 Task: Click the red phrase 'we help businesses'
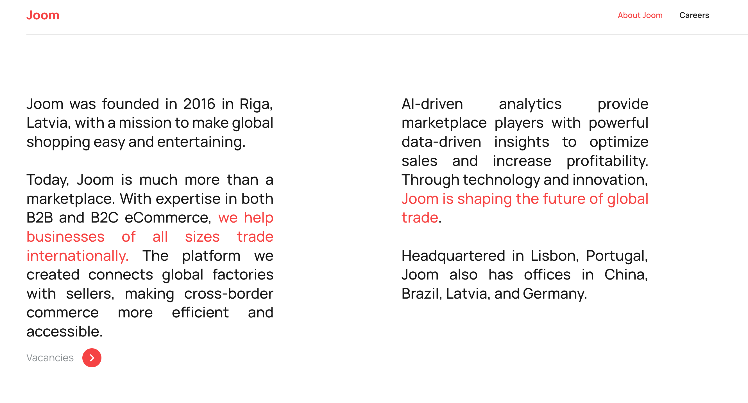[150, 227]
